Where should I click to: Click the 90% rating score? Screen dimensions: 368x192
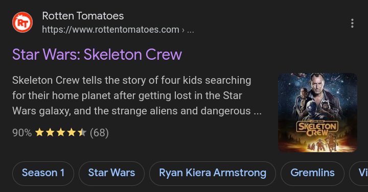(22, 133)
